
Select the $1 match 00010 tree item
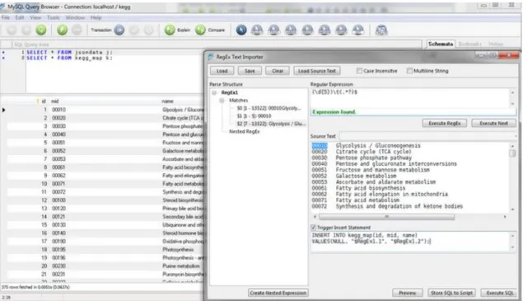(254, 116)
